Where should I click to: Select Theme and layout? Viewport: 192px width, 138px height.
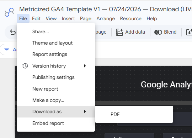[56, 43]
